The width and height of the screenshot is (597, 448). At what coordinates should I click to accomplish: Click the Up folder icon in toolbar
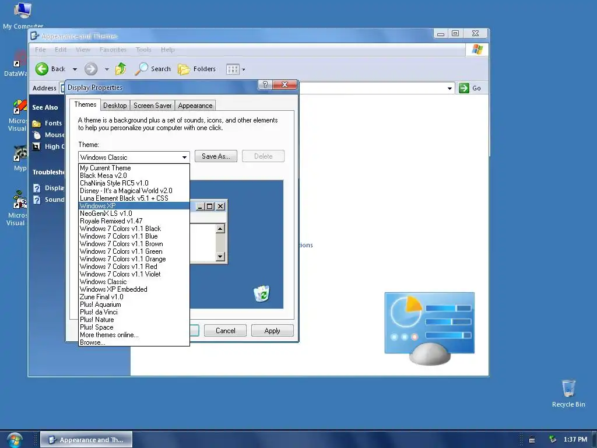(121, 69)
